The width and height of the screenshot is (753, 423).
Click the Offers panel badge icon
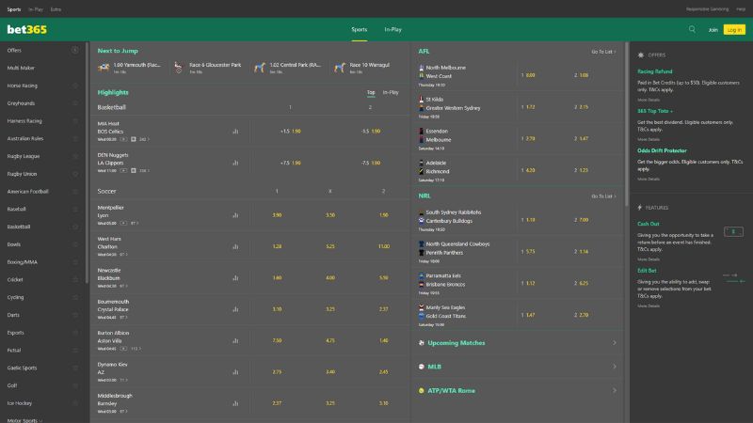641,55
